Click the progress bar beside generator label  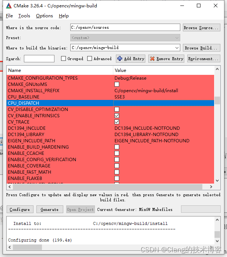(201, 209)
